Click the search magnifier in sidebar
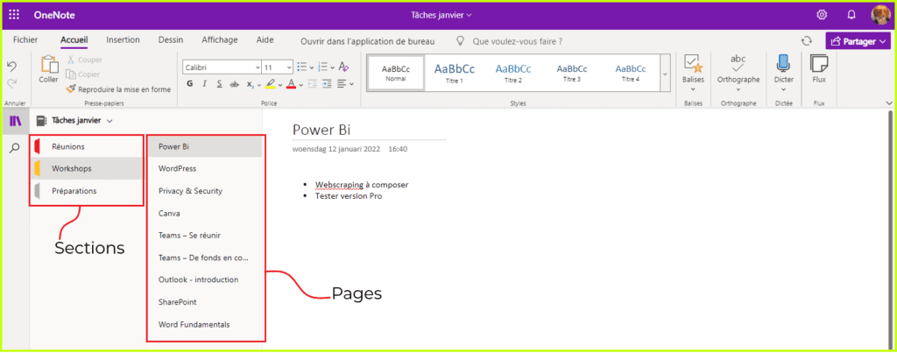Viewport: 897px width, 353px height. pos(15,148)
